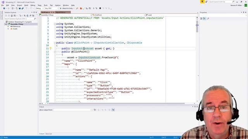Open the Build menu
This screenshot has height=139, width=248.
(x=26, y=5)
